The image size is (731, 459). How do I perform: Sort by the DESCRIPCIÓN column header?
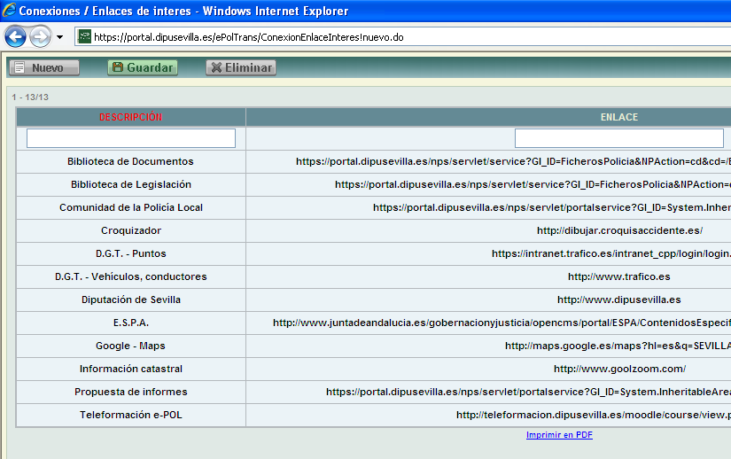[x=130, y=117]
